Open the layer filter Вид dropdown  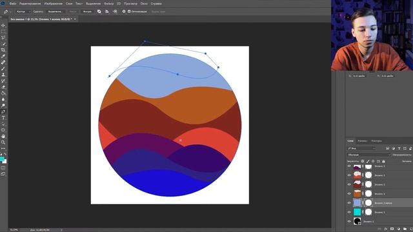pos(361,148)
